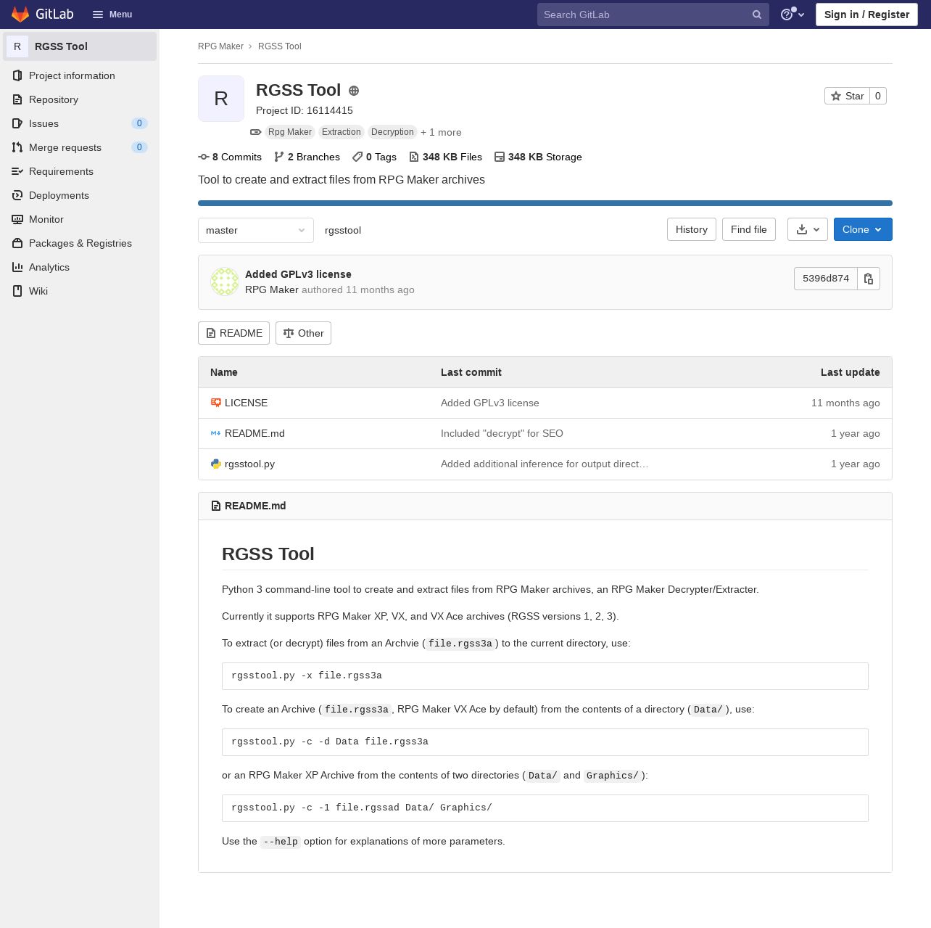This screenshot has width=931, height=928.
Task: Open the help question mark dropdown
Action: [x=792, y=15]
